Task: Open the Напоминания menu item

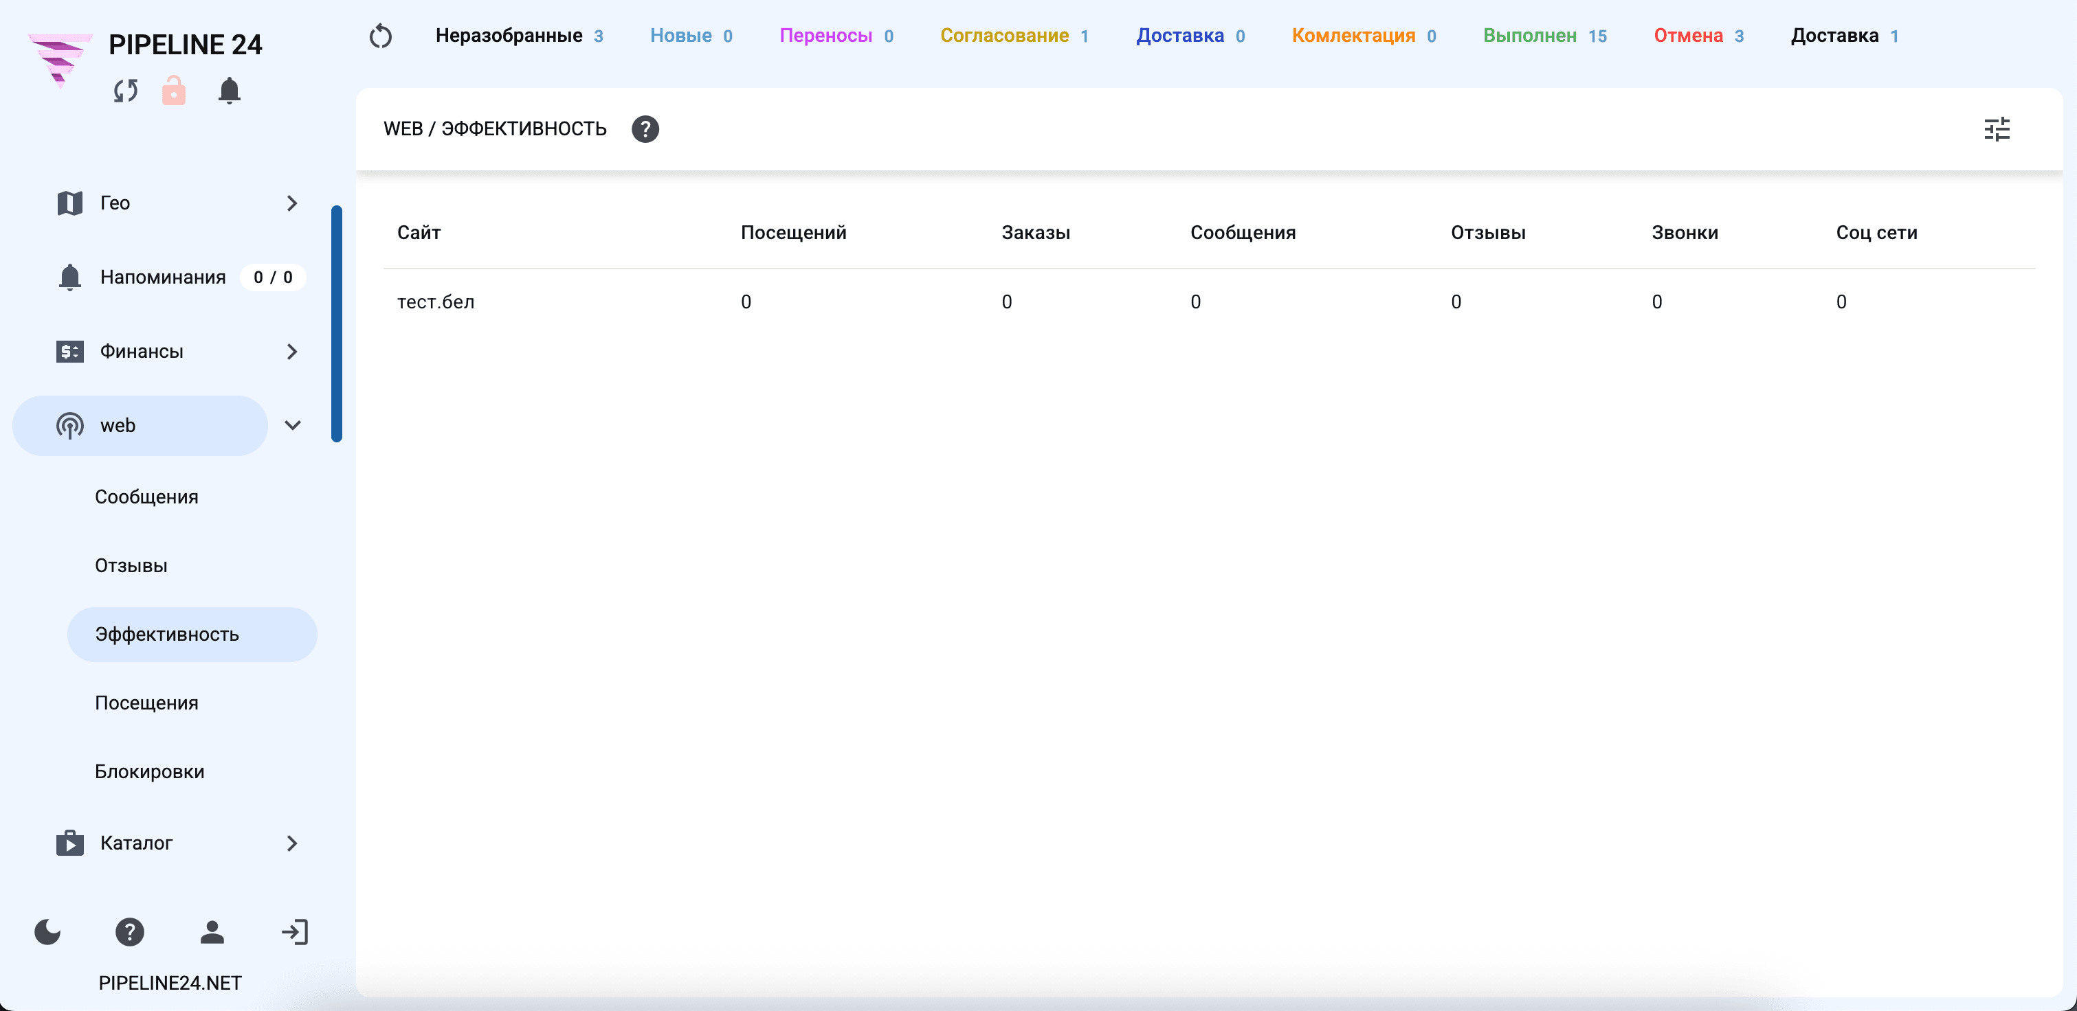Action: (x=163, y=277)
